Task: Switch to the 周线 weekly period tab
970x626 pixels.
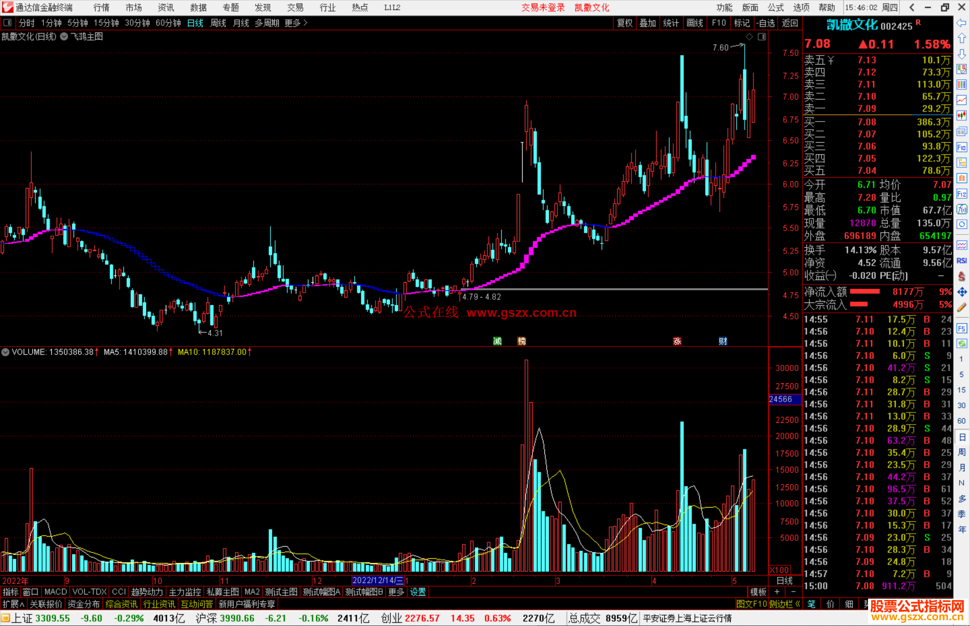Action: coord(218,23)
